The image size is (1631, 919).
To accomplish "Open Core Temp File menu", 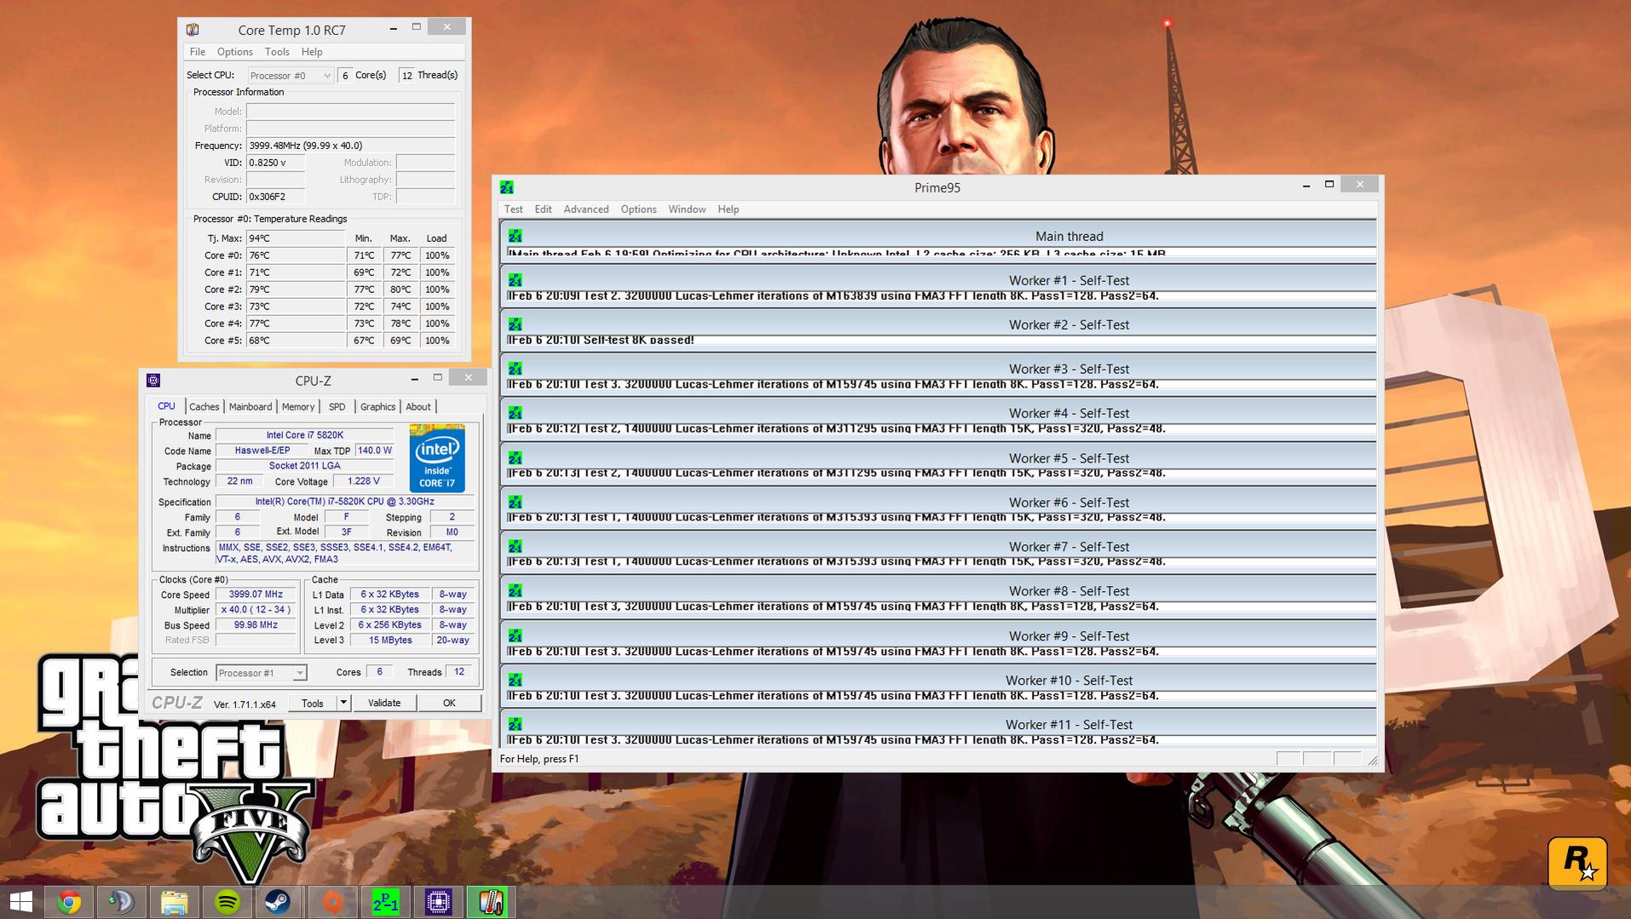I will (198, 52).
